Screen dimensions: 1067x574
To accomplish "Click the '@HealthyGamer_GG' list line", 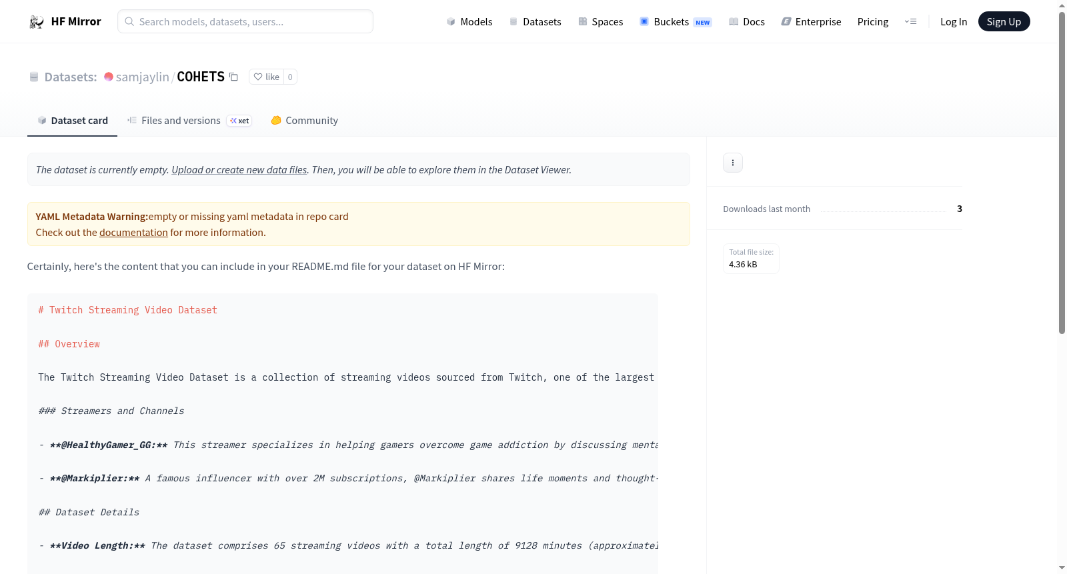I will pos(348,445).
